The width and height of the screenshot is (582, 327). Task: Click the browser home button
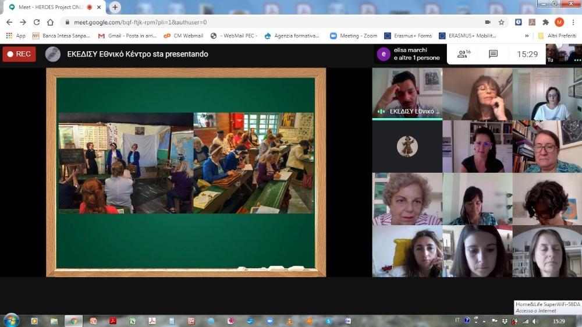pos(51,22)
